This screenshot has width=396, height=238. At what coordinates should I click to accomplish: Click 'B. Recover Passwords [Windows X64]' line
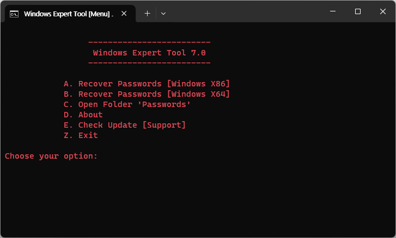147,94
